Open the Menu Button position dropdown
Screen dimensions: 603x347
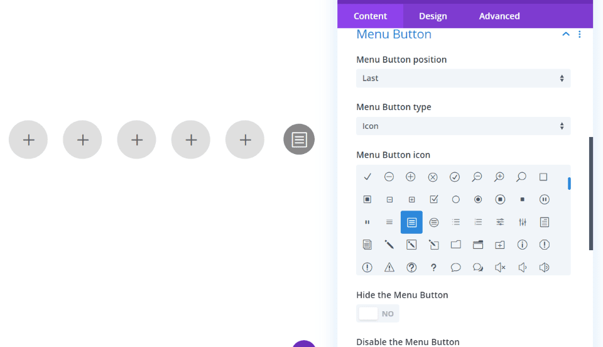pyautogui.click(x=463, y=78)
